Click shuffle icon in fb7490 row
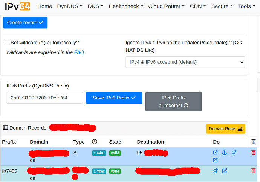Viewport: 260px width, 182px height. pos(215,171)
